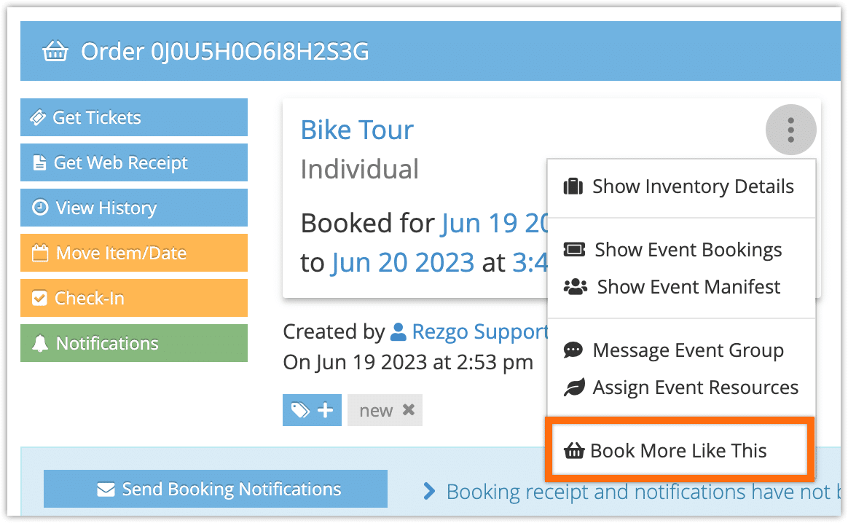Image resolution: width=848 pixels, height=523 pixels.
Task: Click the ticket icon on Get Tickets
Action: pos(38,117)
